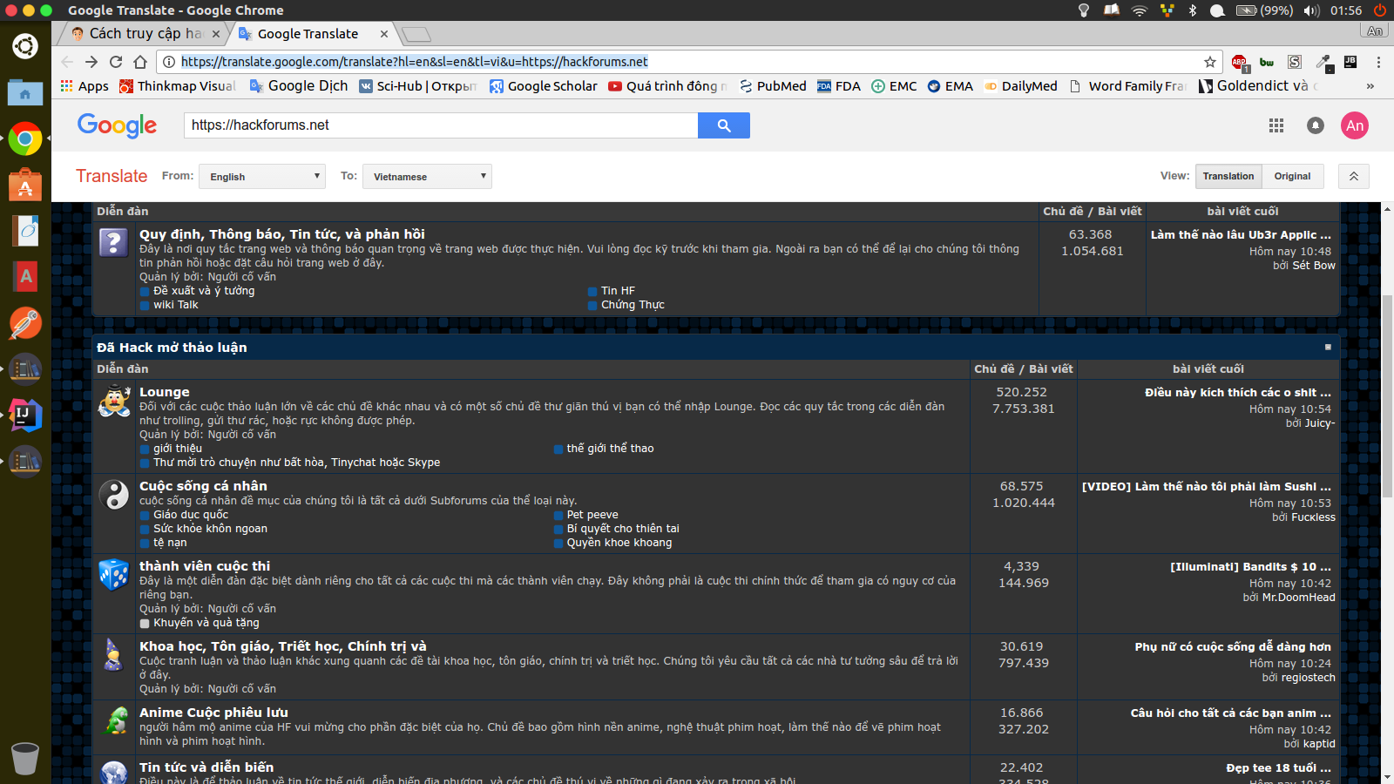Open the Google account avatar An

(x=1355, y=125)
